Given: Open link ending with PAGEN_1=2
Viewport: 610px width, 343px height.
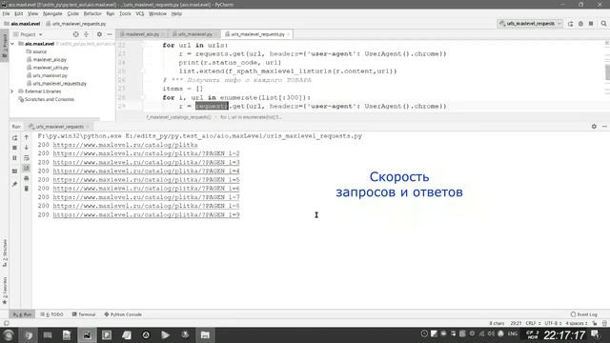Looking at the screenshot, I should pos(146,153).
